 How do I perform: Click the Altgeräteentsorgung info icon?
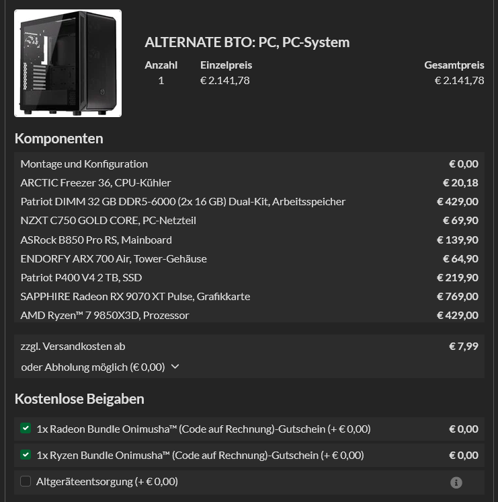[456, 482]
